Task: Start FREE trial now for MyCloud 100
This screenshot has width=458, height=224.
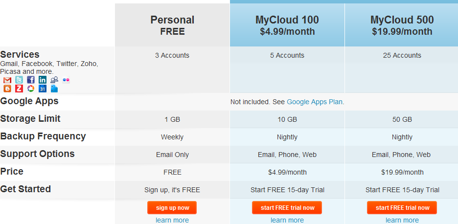Action: click(287, 208)
